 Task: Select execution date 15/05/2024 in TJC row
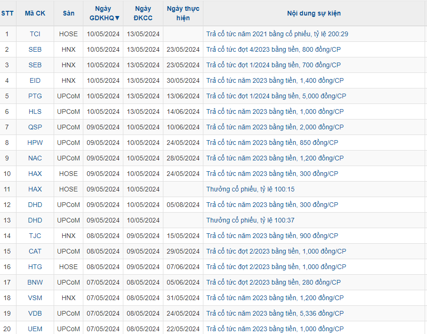click(x=183, y=236)
